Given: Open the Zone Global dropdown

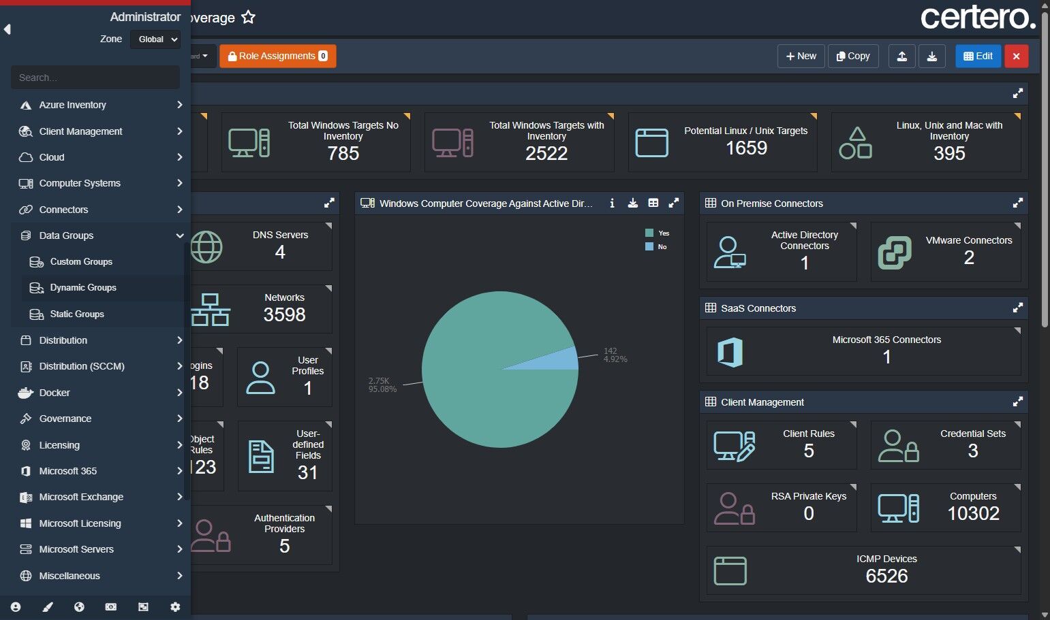Looking at the screenshot, I should coord(155,39).
